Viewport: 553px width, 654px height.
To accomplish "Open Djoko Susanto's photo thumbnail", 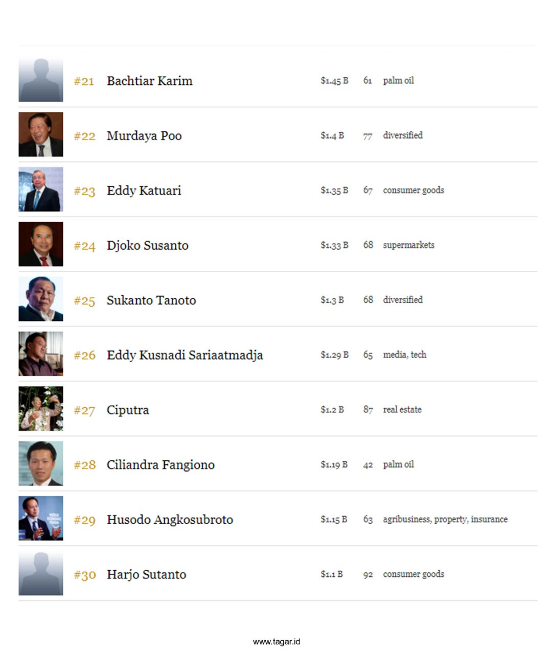I will point(41,244).
